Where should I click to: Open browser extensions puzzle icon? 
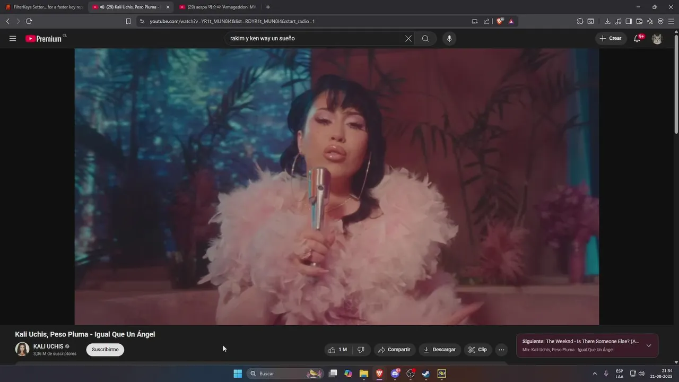click(x=580, y=21)
